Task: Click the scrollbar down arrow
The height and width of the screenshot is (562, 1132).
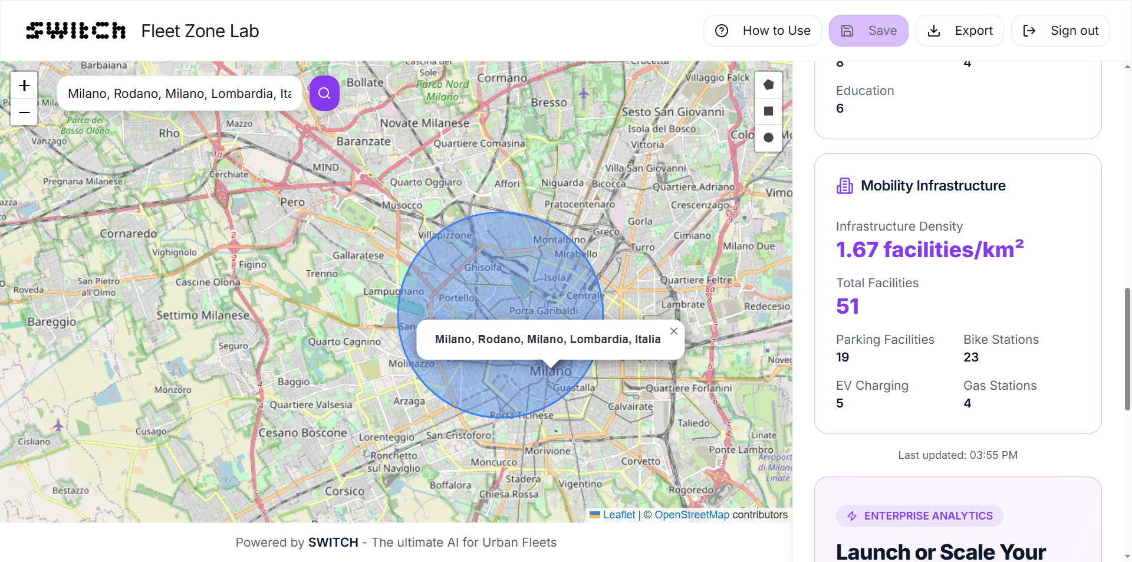Action: coord(1127,556)
